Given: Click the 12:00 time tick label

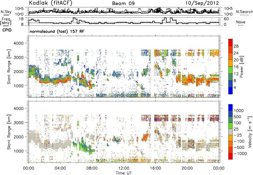Looking at the screenshot, I should [x=124, y=168].
